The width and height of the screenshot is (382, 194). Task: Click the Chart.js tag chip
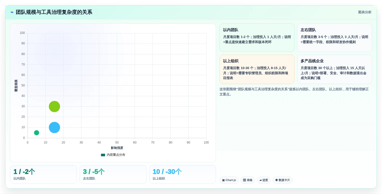pyautogui.click(x=229, y=180)
